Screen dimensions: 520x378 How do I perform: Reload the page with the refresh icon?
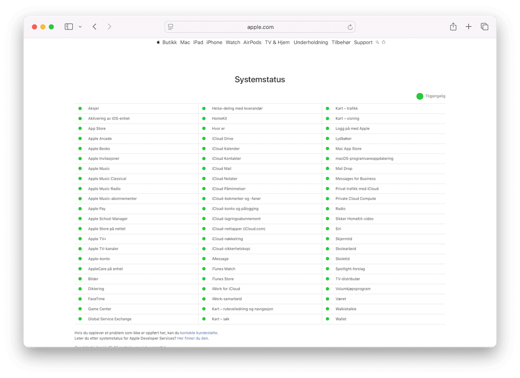tap(350, 27)
